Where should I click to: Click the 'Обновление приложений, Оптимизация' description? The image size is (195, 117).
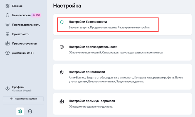pos(116,53)
